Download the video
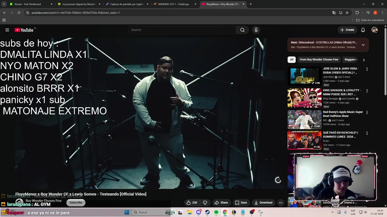The height and width of the screenshot is (217, 387). tap(263, 203)
